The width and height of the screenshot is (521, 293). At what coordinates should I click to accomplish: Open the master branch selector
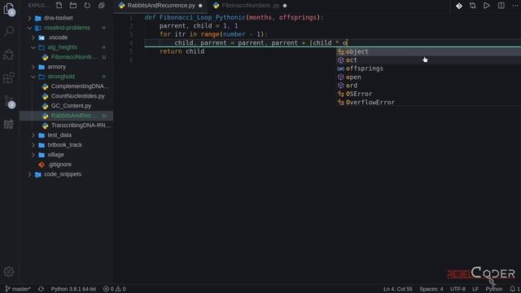click(18, 289)
